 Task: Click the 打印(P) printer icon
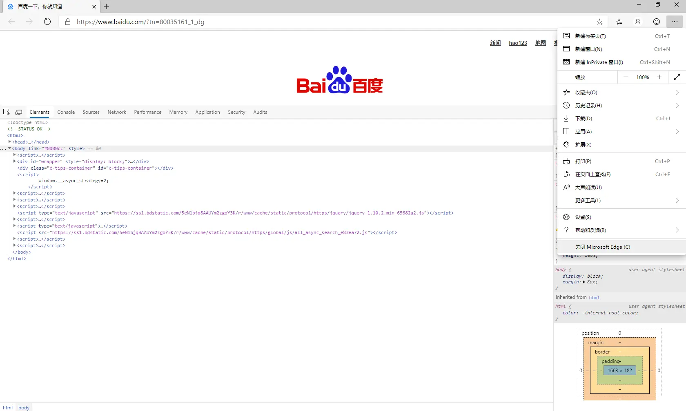point(566,161)
